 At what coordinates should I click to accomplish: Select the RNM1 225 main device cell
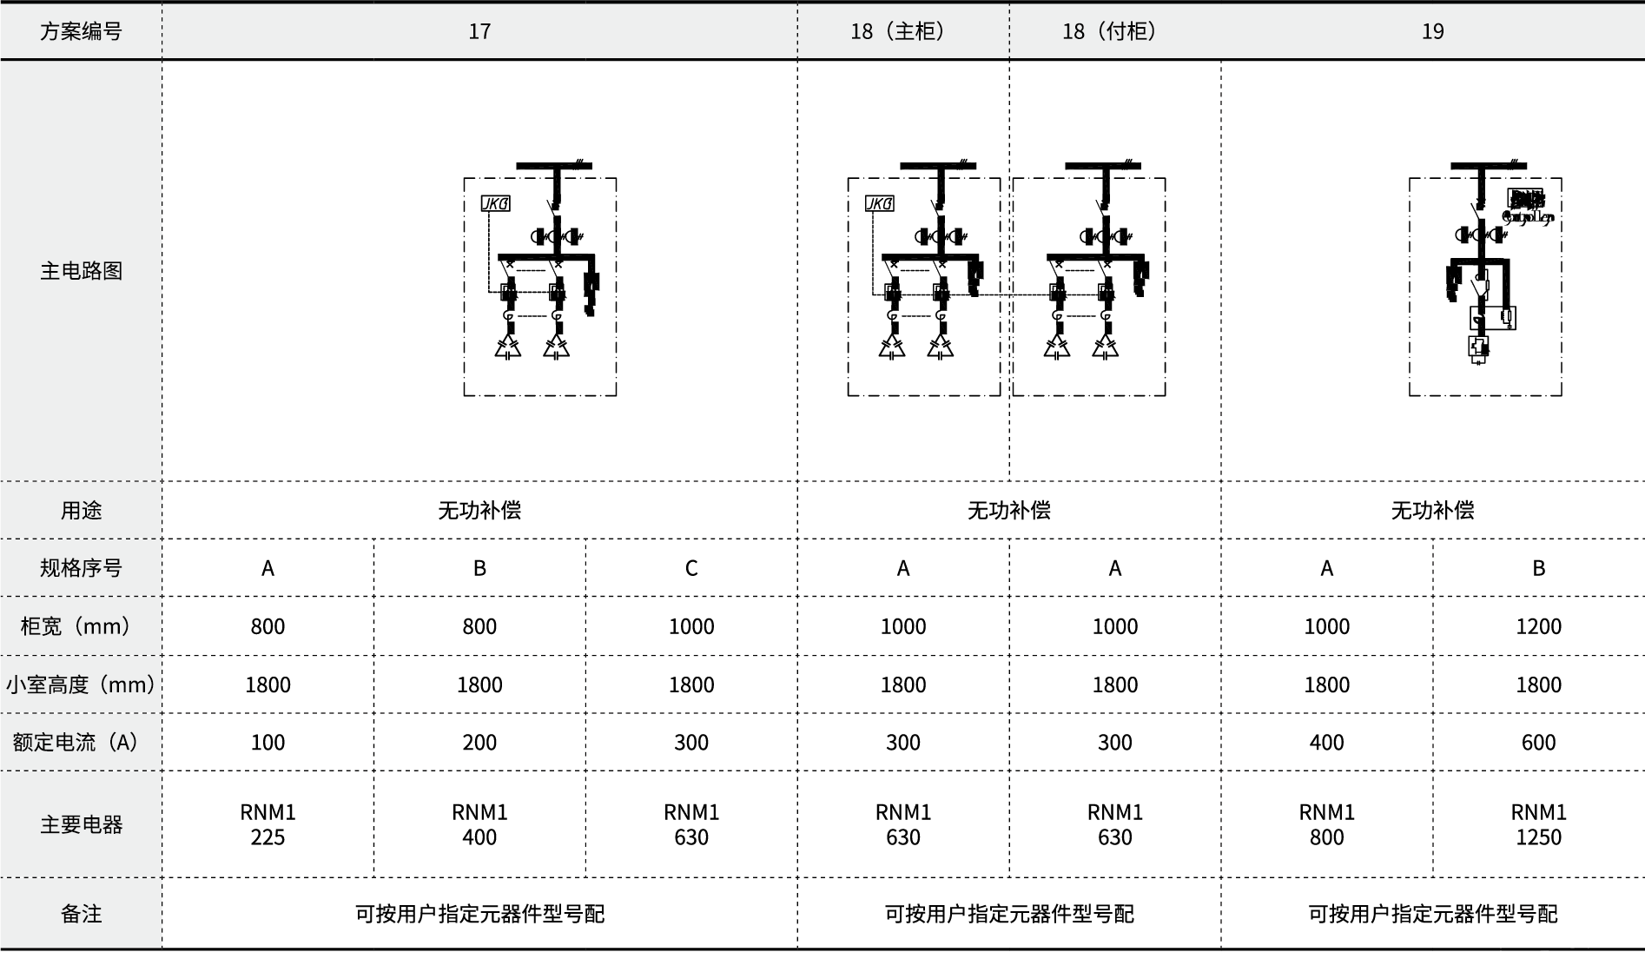[x=268, y=824]
